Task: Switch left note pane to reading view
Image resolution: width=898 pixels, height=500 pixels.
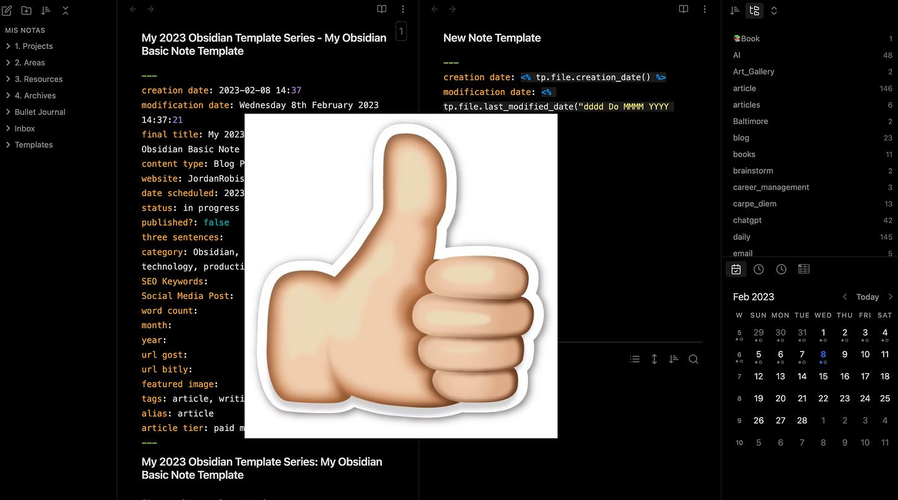Action: [382, 9]
